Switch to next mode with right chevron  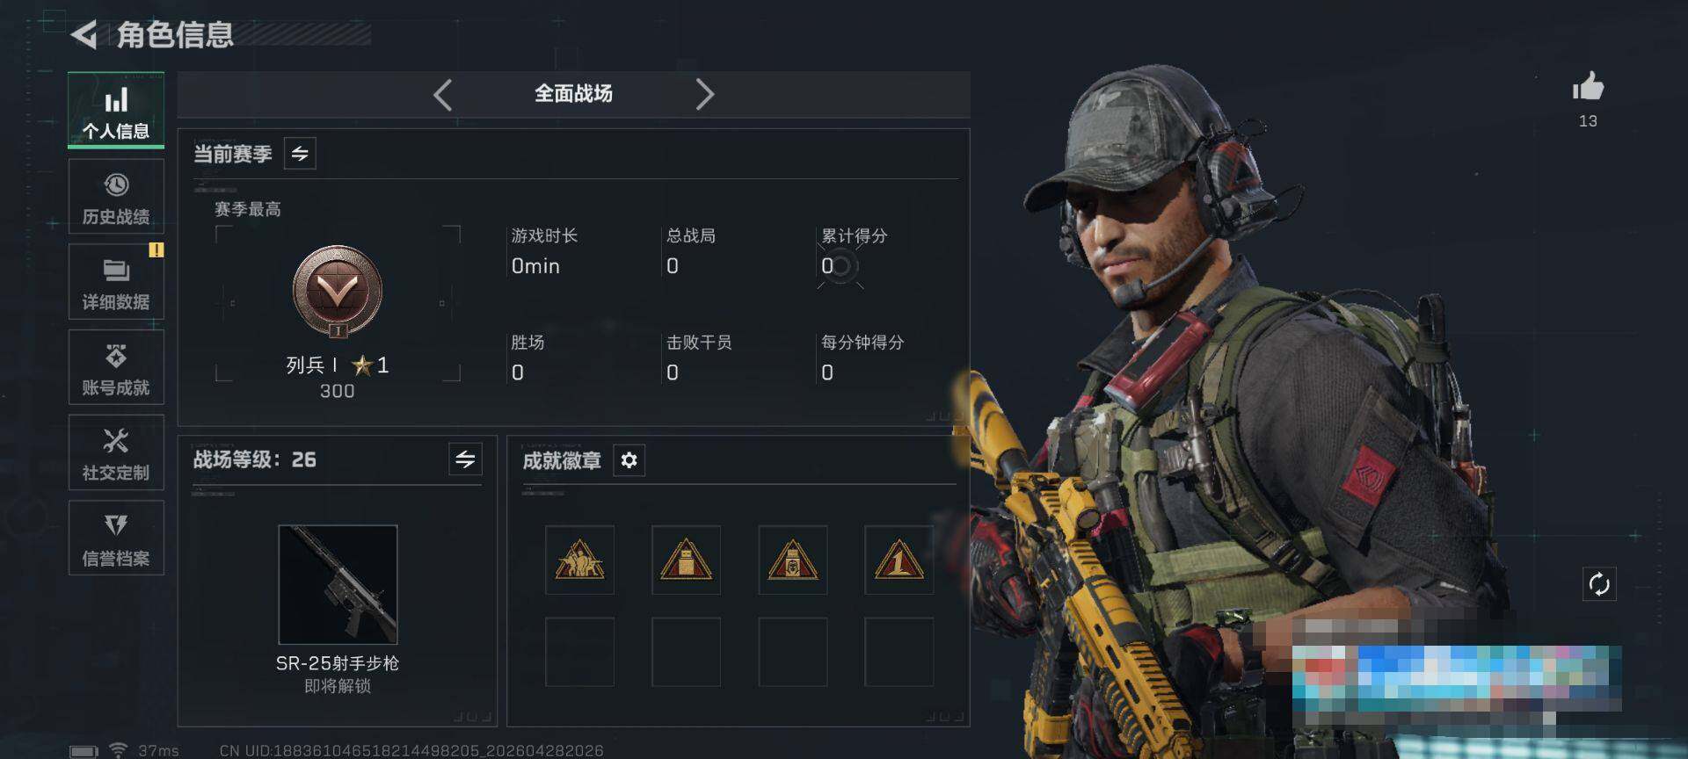tap(704, 94)
